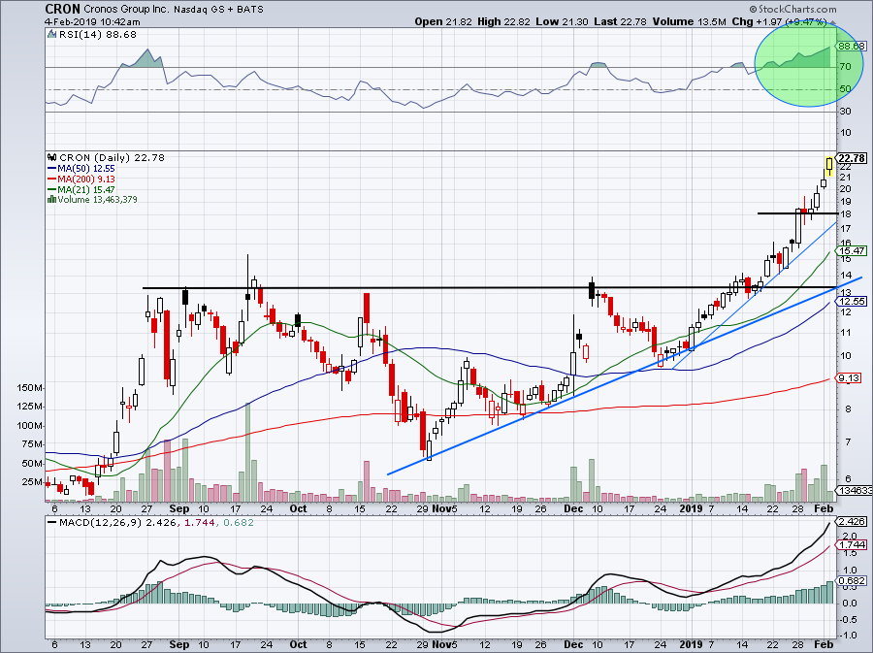Click the blue MA(50) legend line marker
The width and height of the screenshot is (873, 653).
click(51, 169)
